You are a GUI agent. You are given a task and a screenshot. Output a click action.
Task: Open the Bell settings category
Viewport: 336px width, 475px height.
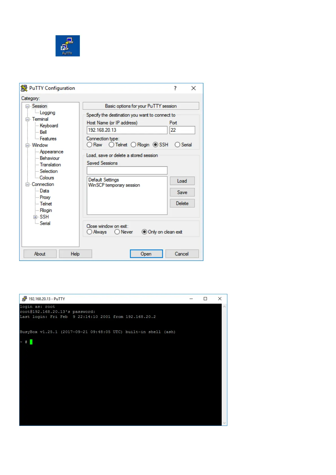[43, 132]
